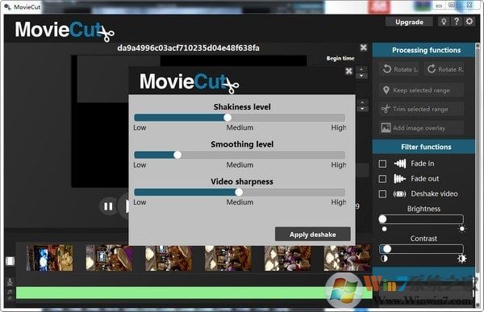484x312 pixels.
Task: Click the Brightness slider handle
Action: coord(382,219)
